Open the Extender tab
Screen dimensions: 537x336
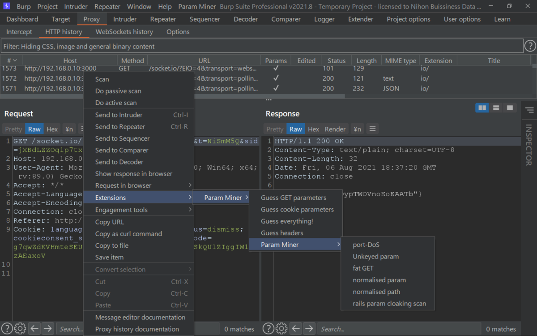click(361, 19)
